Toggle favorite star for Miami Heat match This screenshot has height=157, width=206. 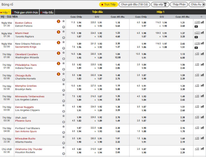point(63,32)
